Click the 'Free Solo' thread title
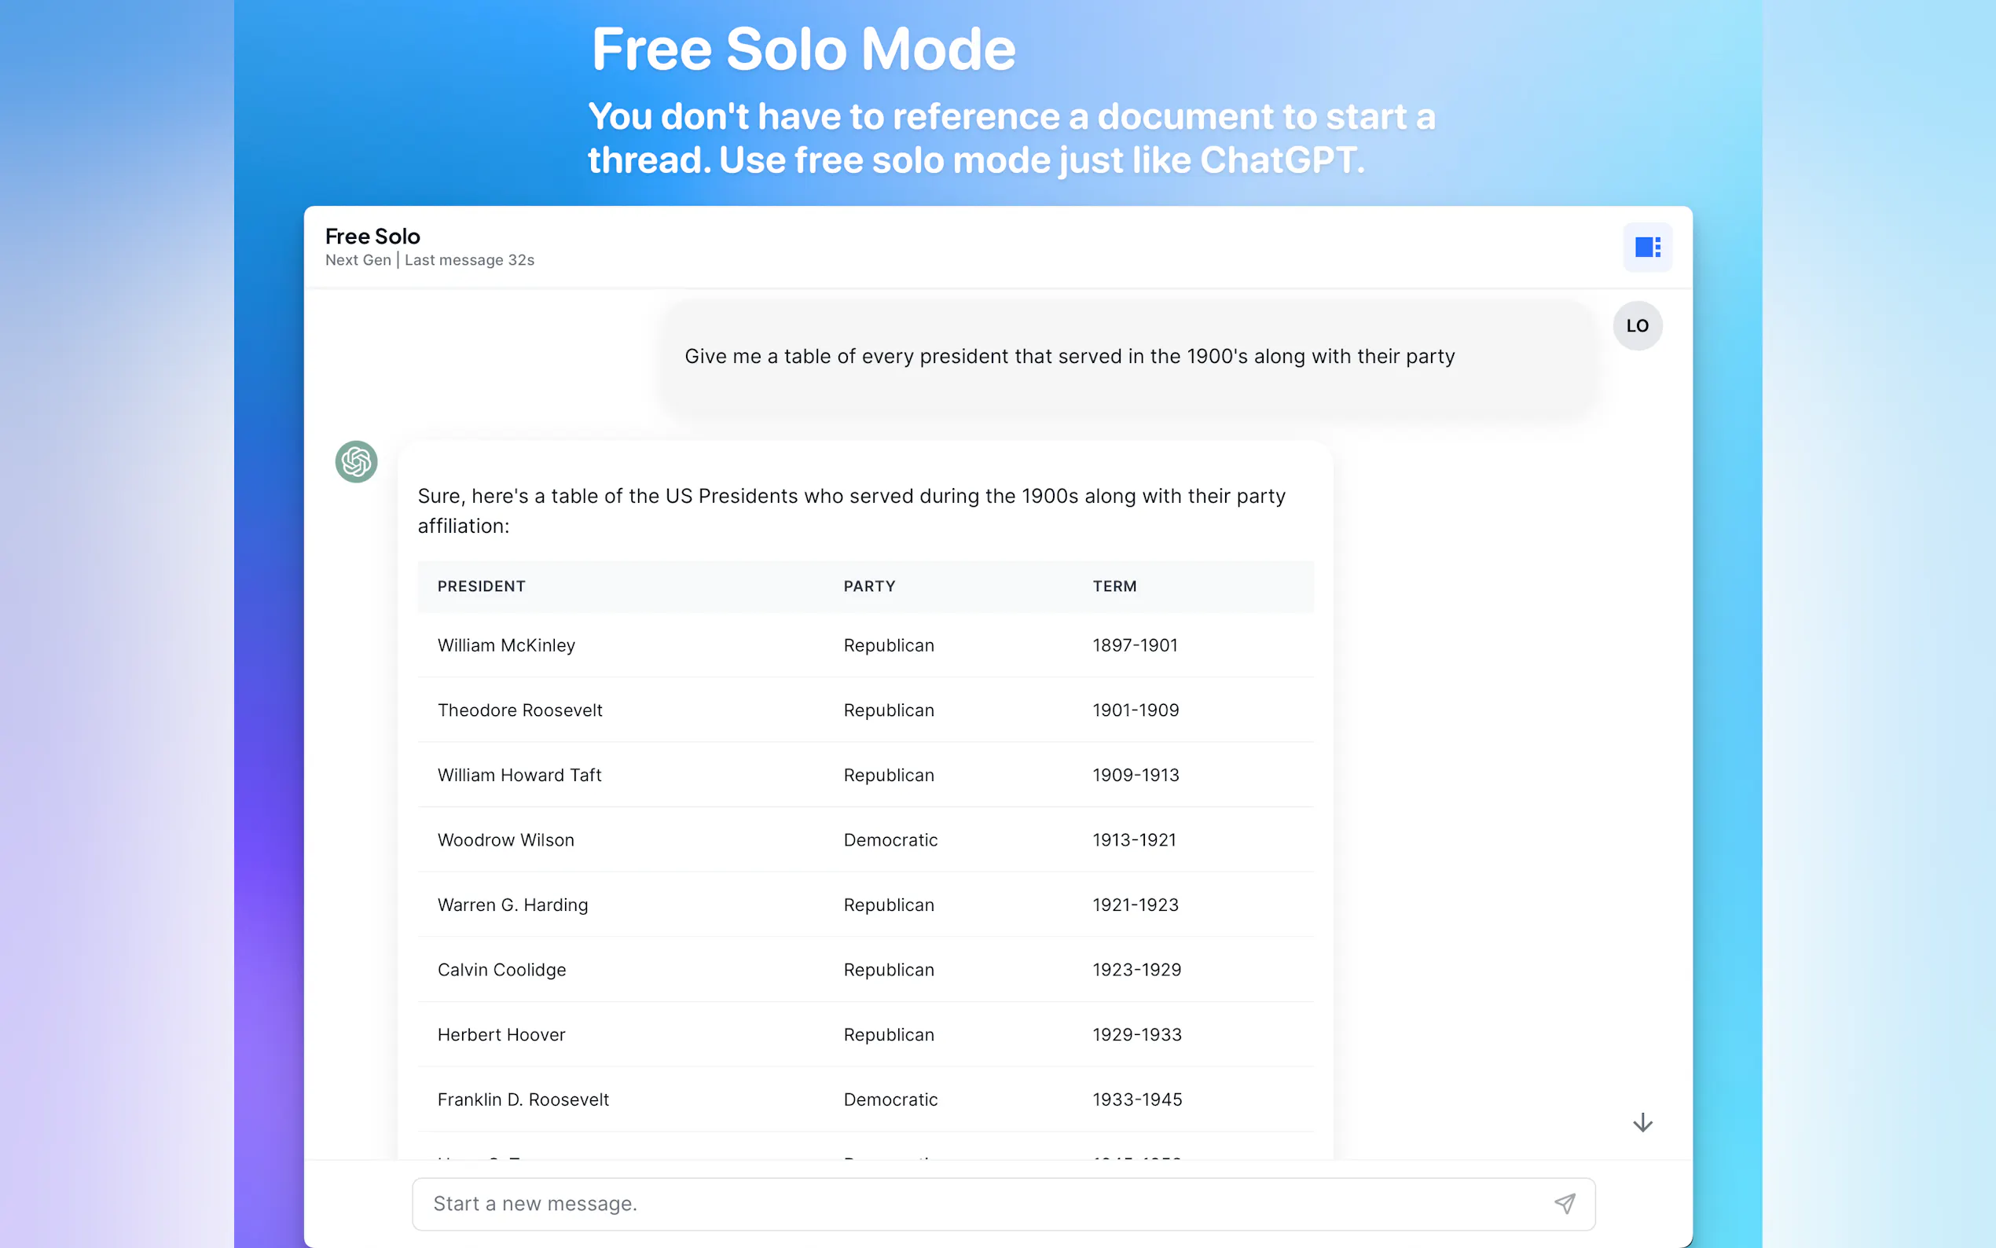Image resolution: width=1996 pixels, height=1248 pixels. click(373, 236)
